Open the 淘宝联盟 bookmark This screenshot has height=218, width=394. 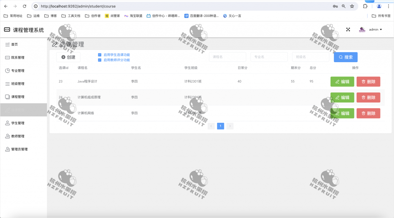pos(133,16)
